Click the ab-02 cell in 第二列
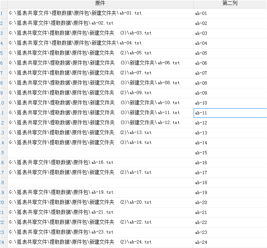The image size is (267, 248). click(x=230, y=23)
